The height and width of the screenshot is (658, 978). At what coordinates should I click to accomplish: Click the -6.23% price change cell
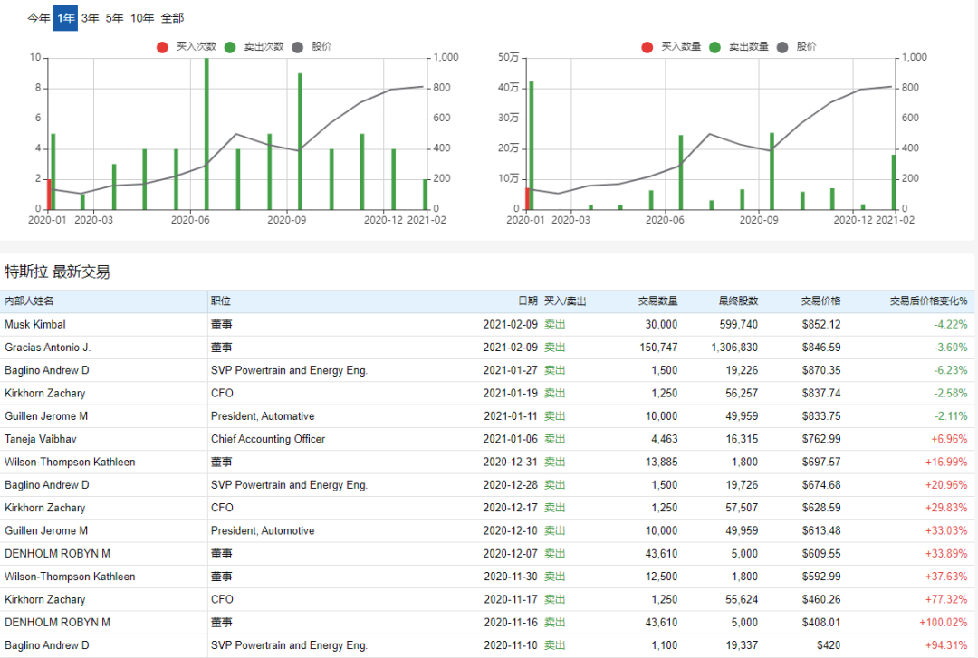tap(951, 370)
